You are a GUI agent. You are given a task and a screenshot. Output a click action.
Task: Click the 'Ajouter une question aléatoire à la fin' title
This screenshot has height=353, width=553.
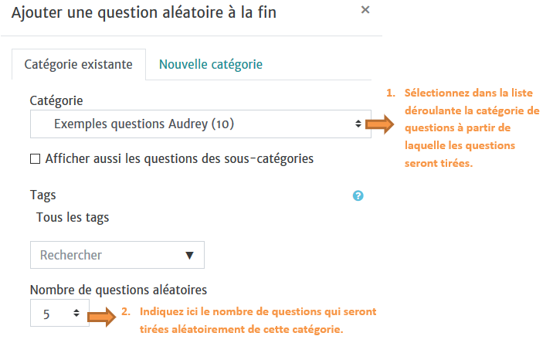point(144,12)
